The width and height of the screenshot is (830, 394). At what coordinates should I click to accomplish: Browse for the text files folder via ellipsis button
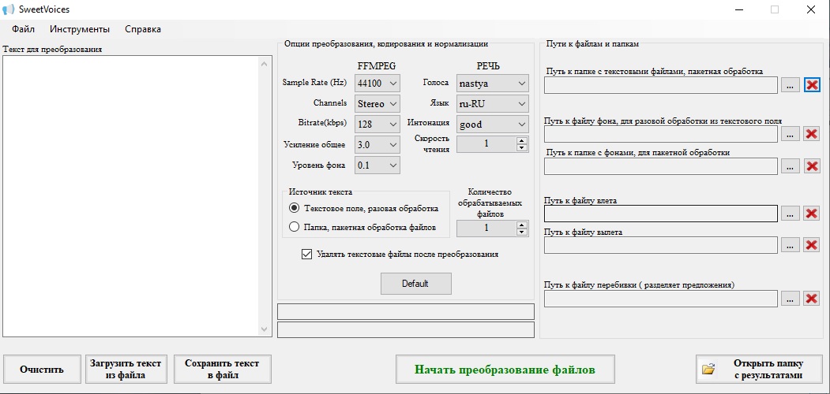(790, 85)
